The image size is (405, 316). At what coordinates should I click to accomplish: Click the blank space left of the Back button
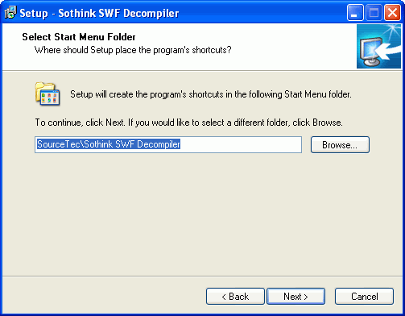(103, 297)
